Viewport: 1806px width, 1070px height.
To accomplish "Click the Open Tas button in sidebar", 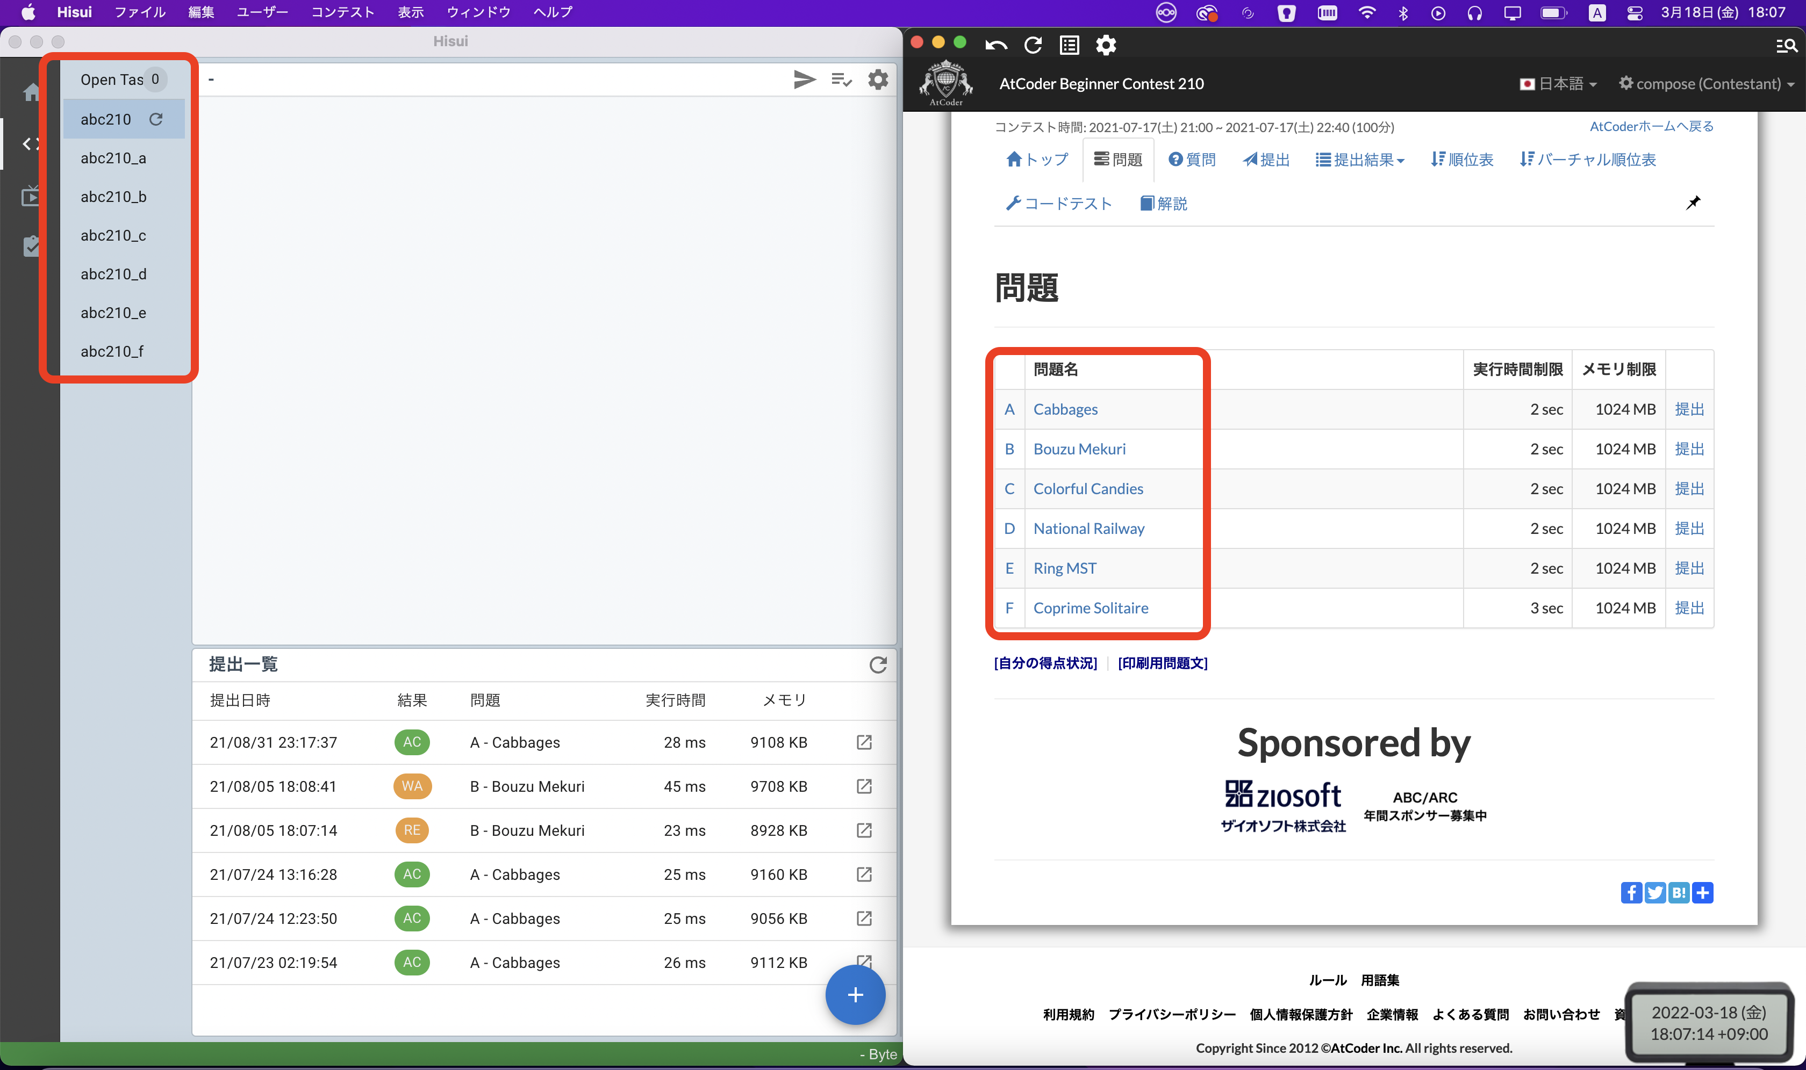I will (123, 79).
